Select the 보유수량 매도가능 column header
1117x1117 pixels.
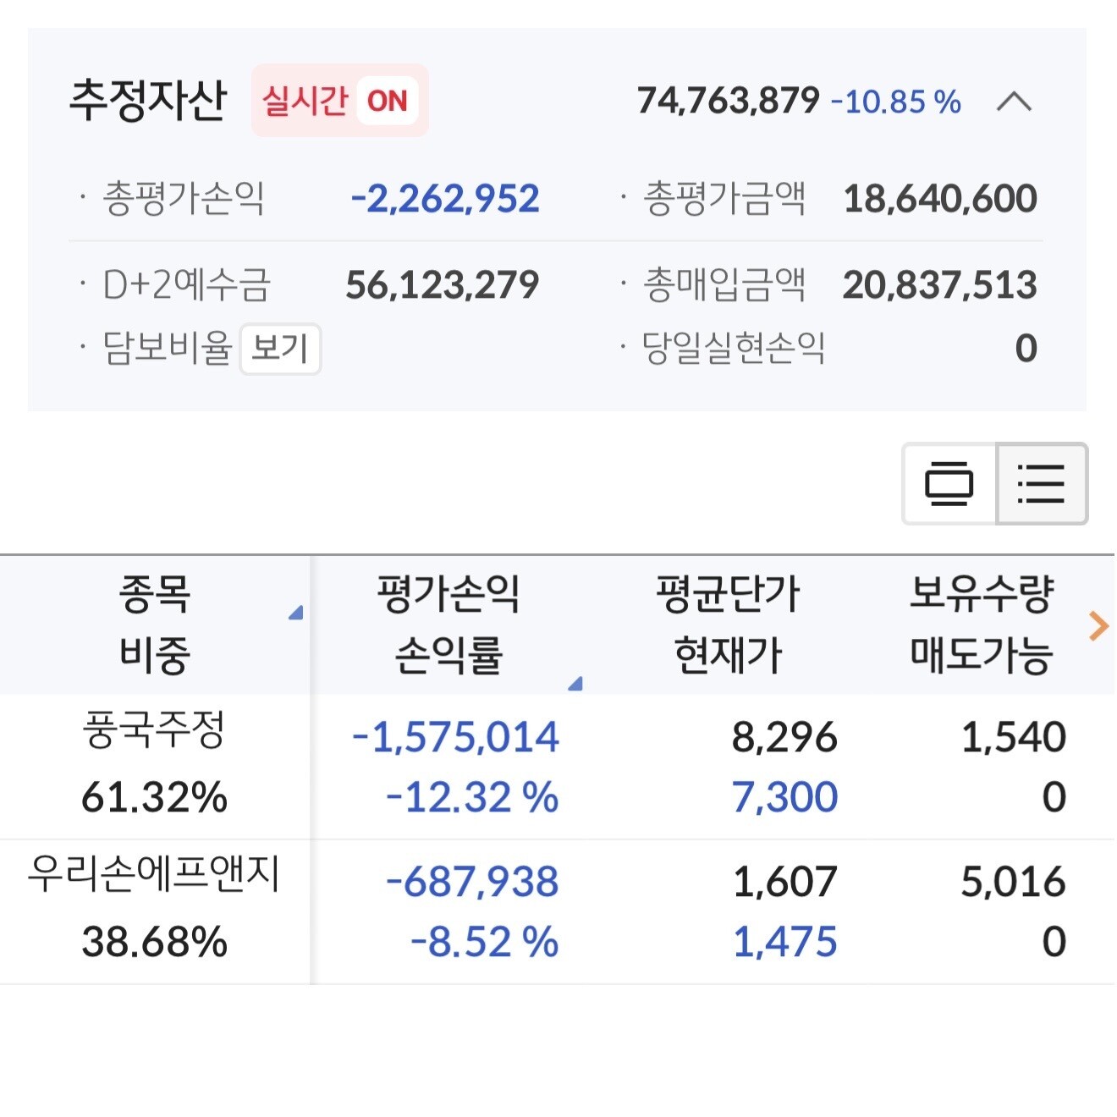981,625
